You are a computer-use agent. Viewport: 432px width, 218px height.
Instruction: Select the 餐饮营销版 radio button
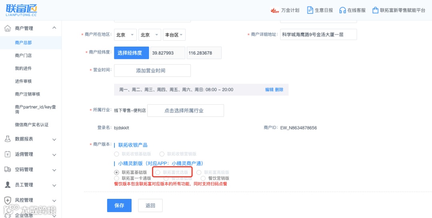pos(203,178)
